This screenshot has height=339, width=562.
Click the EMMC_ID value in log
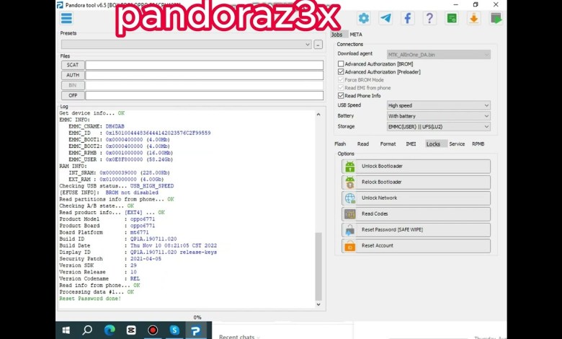pos(158,133)
